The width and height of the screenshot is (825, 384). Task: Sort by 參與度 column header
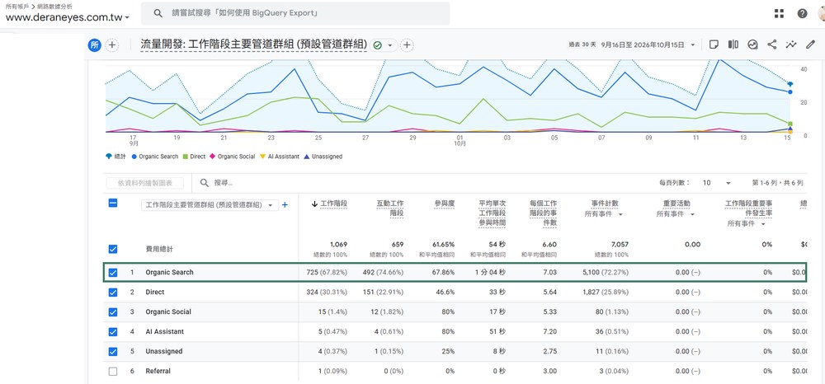point(445,204)
